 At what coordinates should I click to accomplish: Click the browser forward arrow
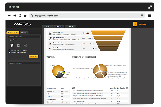(15, 16)
